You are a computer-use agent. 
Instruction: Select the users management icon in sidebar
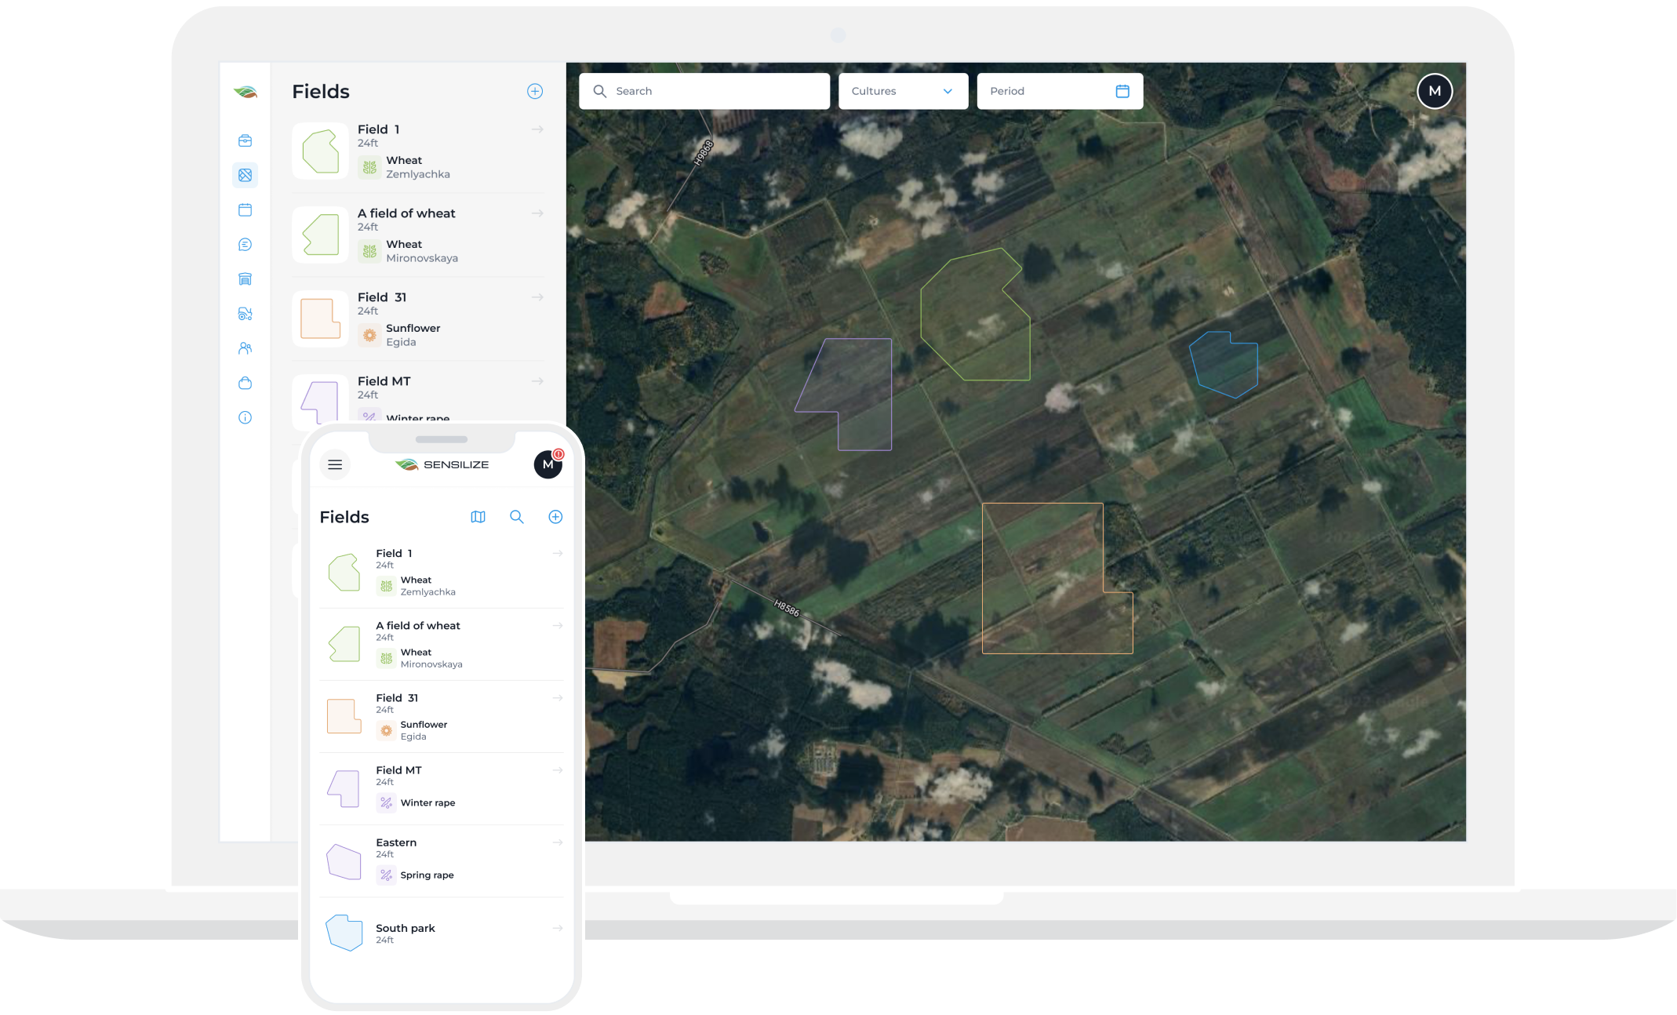(x=245, y=347)
